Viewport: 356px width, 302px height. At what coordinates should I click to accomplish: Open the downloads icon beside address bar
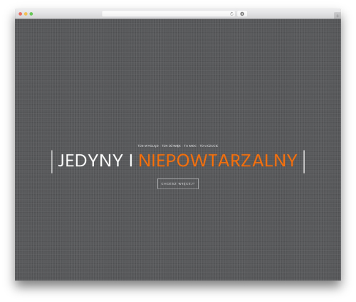click(x=242, y=14)
